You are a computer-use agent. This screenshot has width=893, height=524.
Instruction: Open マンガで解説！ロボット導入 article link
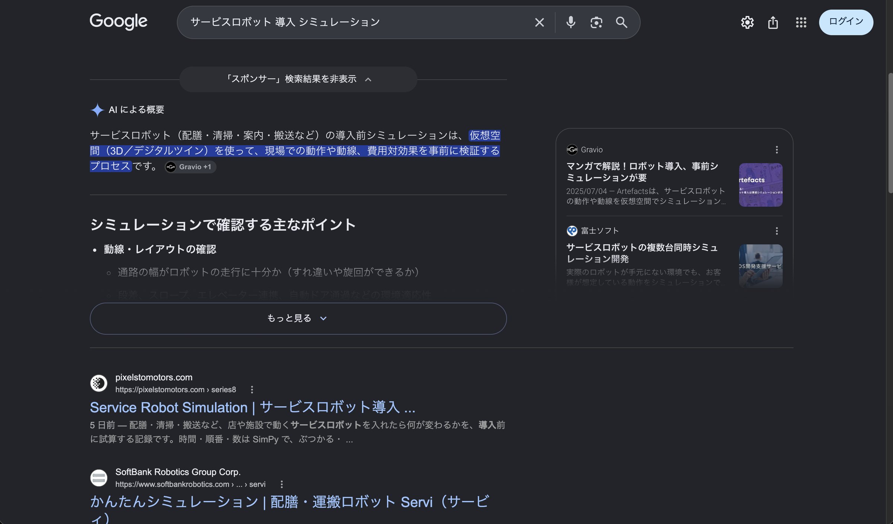tap(642, 172)
